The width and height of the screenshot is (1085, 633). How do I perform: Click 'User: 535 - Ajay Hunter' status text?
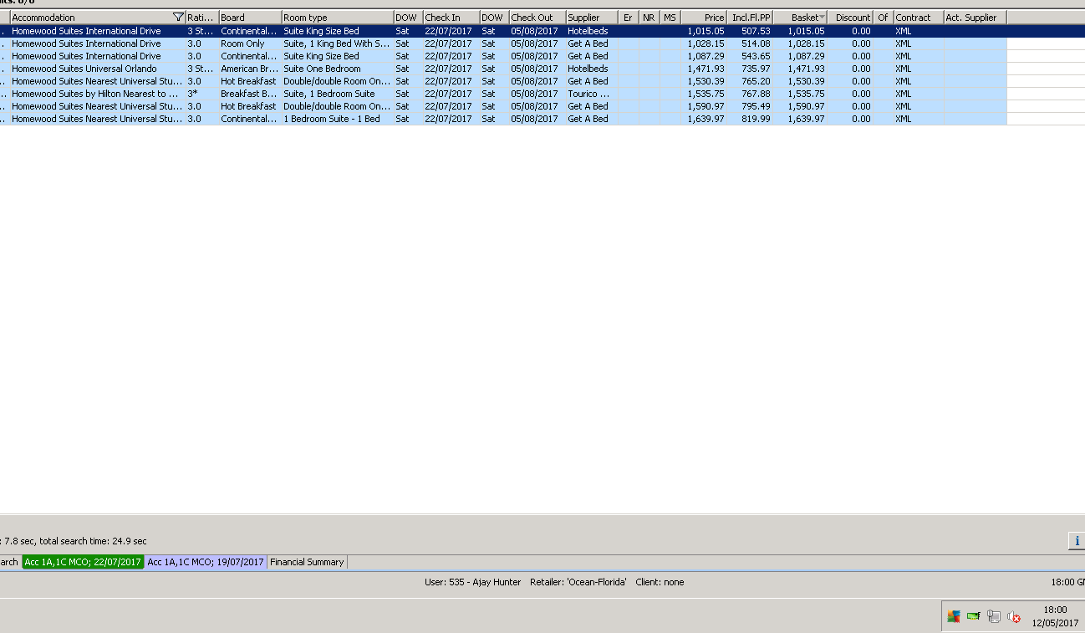[x=472, y=582]
